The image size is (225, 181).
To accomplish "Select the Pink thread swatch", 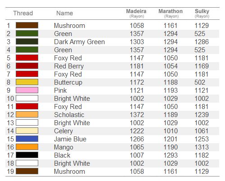I will [27, 90].
